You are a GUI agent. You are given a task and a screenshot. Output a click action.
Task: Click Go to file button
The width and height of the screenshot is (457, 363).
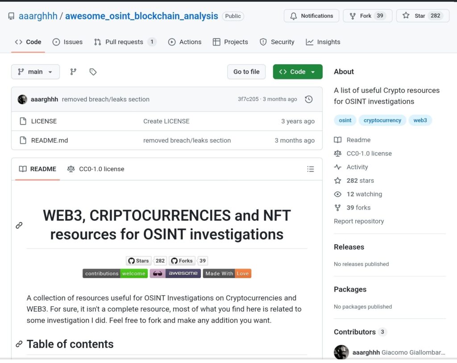click(246, 72)
